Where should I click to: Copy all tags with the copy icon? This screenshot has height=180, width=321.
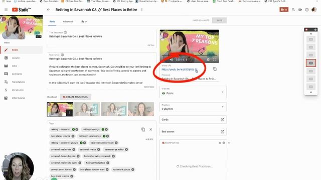pyautogui.click(x=143, y=129)
